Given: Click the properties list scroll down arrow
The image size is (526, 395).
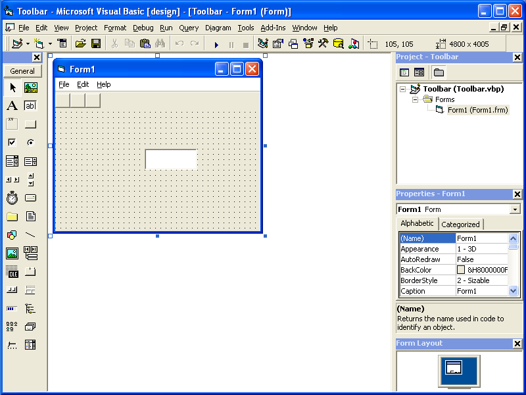Looking at the screenshot, I should point(513,290).
